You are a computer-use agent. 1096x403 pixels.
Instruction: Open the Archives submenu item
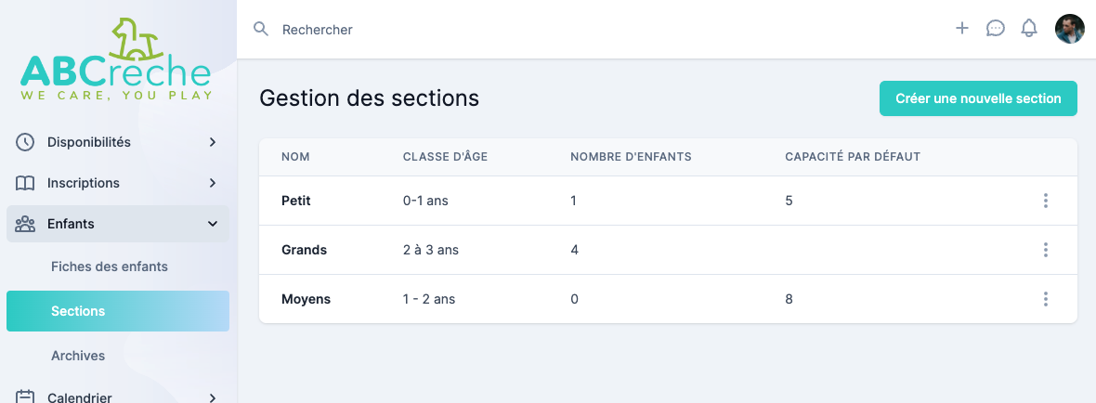point(78,356)
